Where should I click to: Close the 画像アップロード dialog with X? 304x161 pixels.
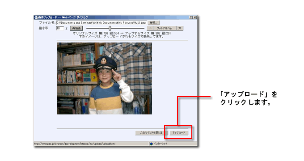pos(195,17)
